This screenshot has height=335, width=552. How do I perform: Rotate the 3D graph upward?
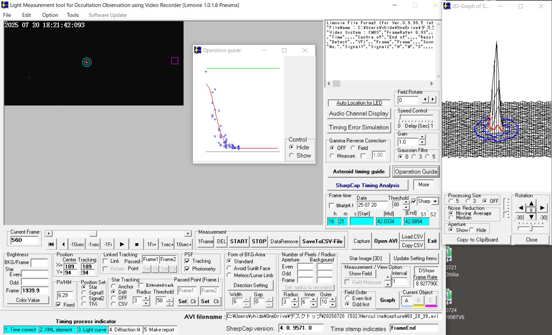click(531, 203)
